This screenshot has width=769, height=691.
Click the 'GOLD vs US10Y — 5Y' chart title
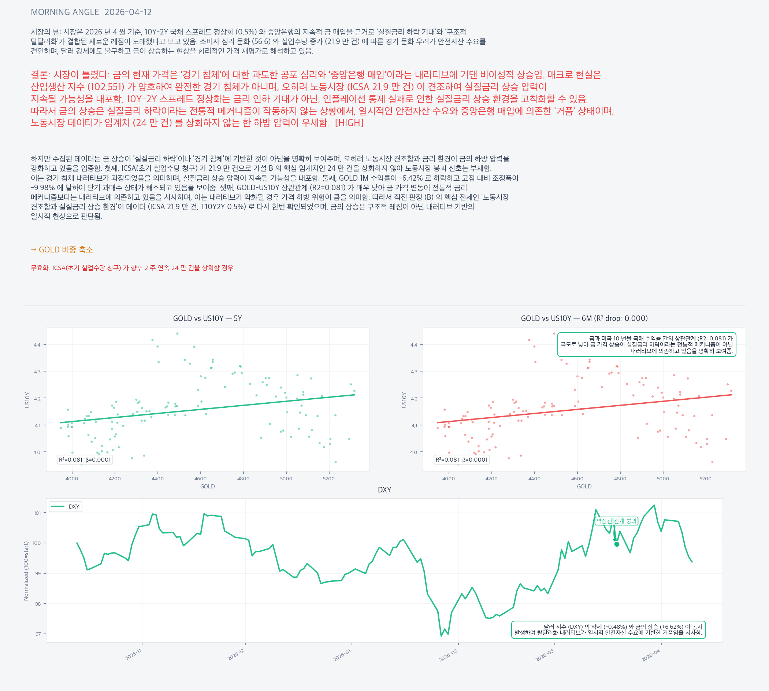pyautogui.click(x=207, y=318)
